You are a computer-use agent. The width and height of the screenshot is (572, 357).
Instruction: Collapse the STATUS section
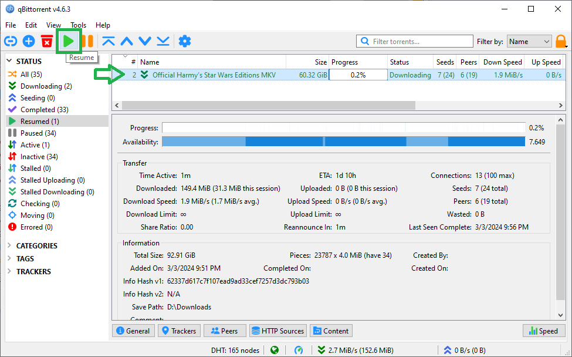[9, 61]
